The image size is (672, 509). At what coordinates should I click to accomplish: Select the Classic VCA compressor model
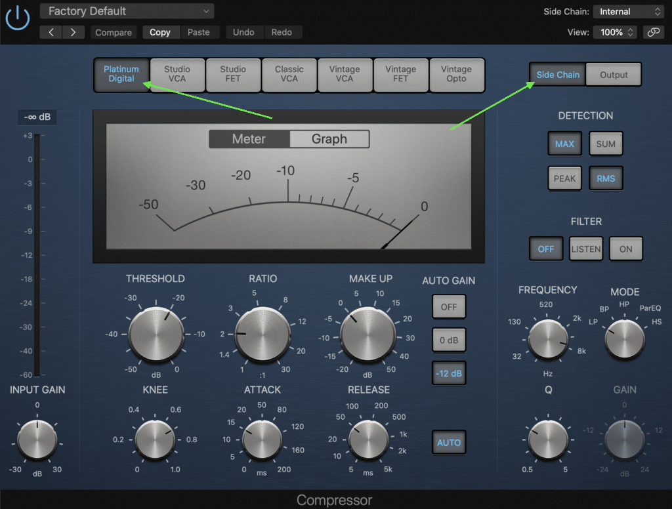point(289,74)
